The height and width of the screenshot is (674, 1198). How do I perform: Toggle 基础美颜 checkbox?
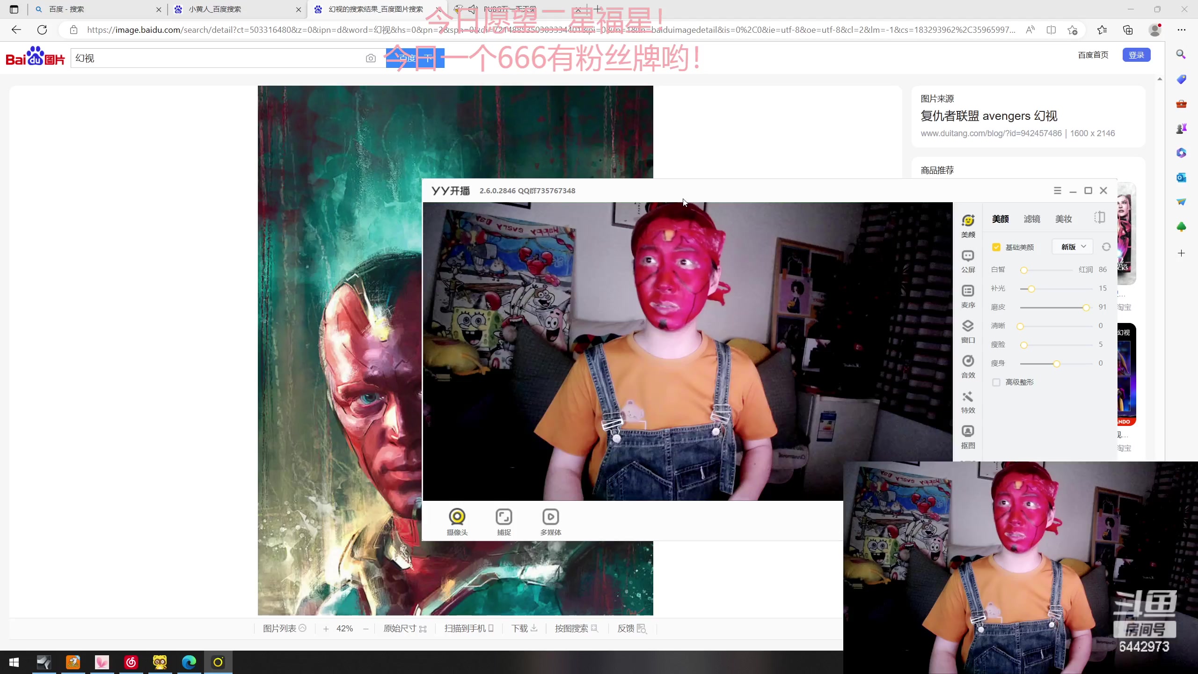click(x=996, y=247)
